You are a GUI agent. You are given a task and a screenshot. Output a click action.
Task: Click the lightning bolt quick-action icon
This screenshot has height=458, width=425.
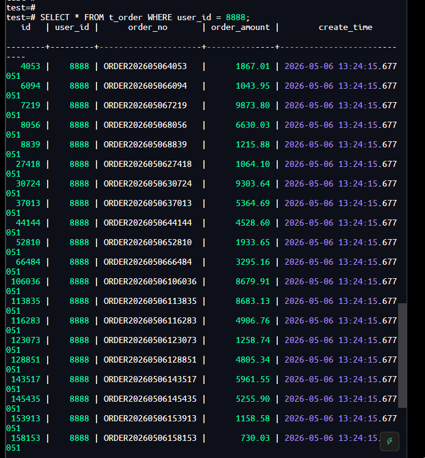click(x=389, y=441)
